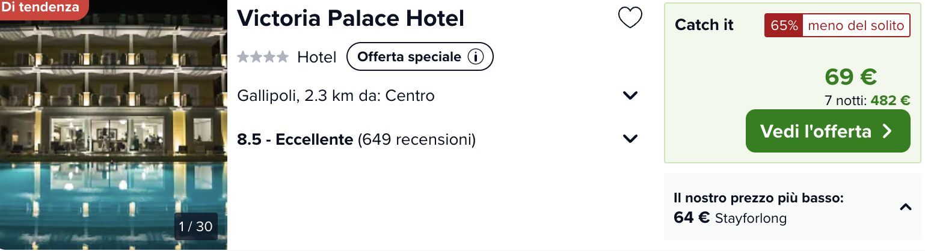This screenshot has width=925, height=251.
Task: Open the hotel pool photo
Action: pyautogui.click(x=114, y=125)
